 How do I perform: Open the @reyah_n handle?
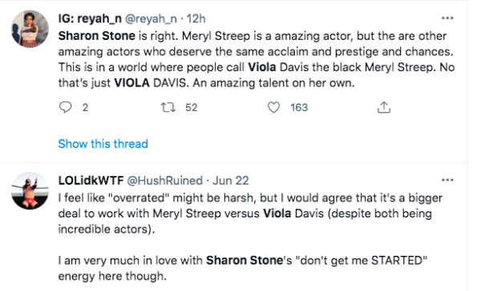(x=151, y=19)
